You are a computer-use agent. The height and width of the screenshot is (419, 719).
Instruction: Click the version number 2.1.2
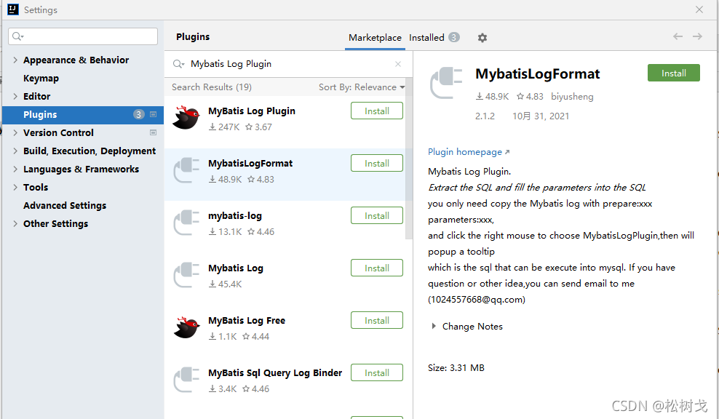[x=485, y=116]
